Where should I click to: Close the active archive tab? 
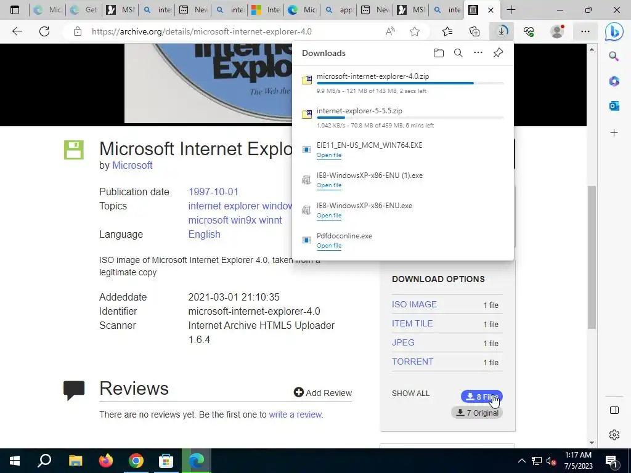pos(491,10)
